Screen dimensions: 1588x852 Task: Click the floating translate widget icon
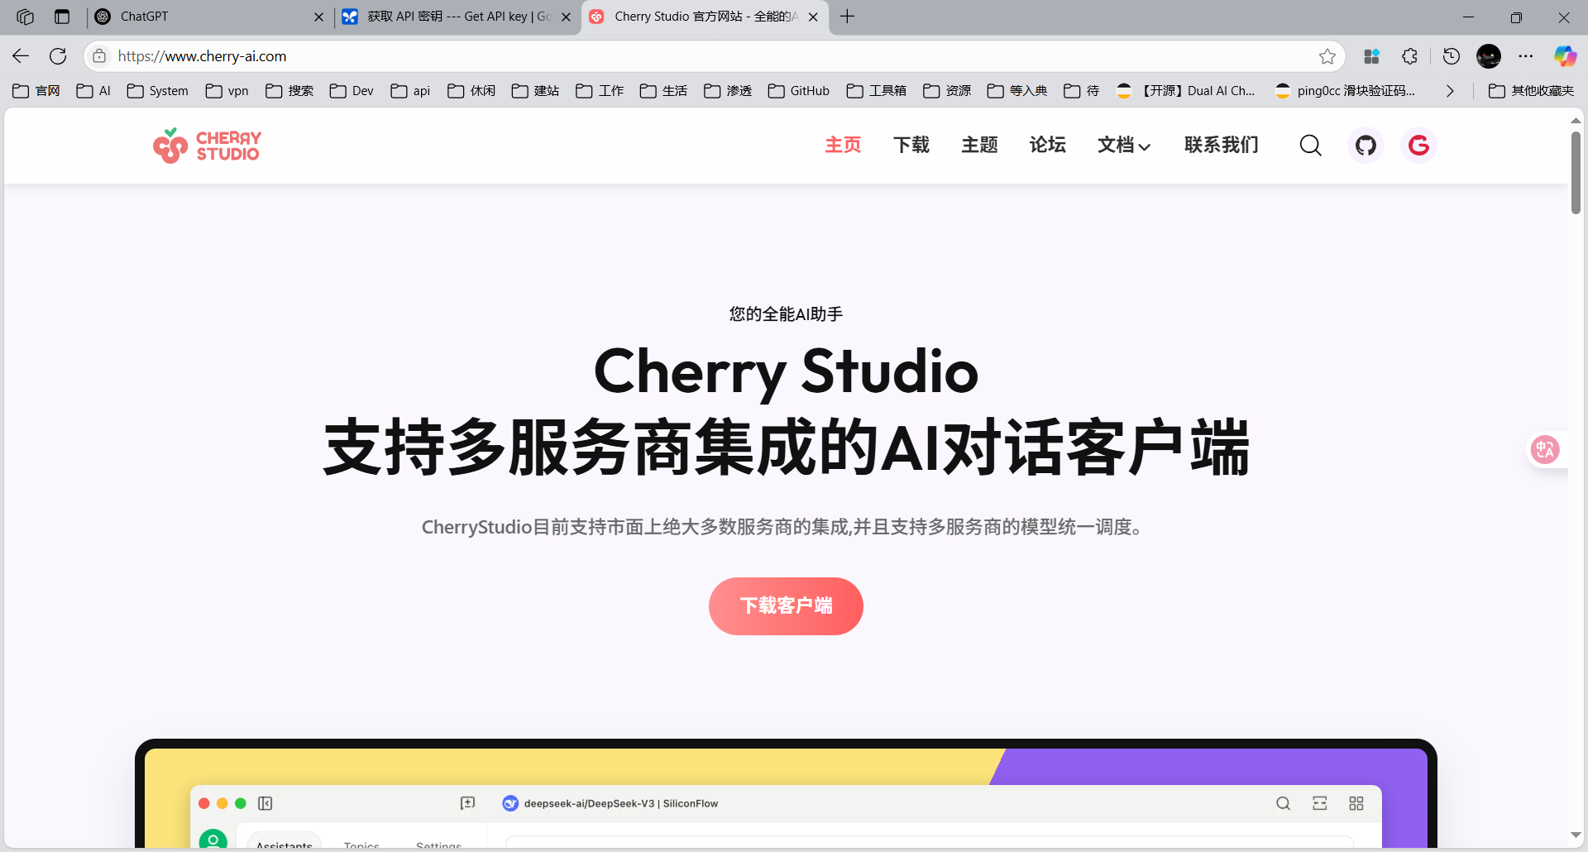pos(1545,449)
